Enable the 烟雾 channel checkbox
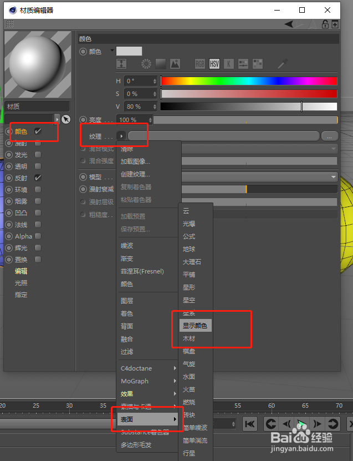This screenshot has width=353, height=461. [38, 201]
